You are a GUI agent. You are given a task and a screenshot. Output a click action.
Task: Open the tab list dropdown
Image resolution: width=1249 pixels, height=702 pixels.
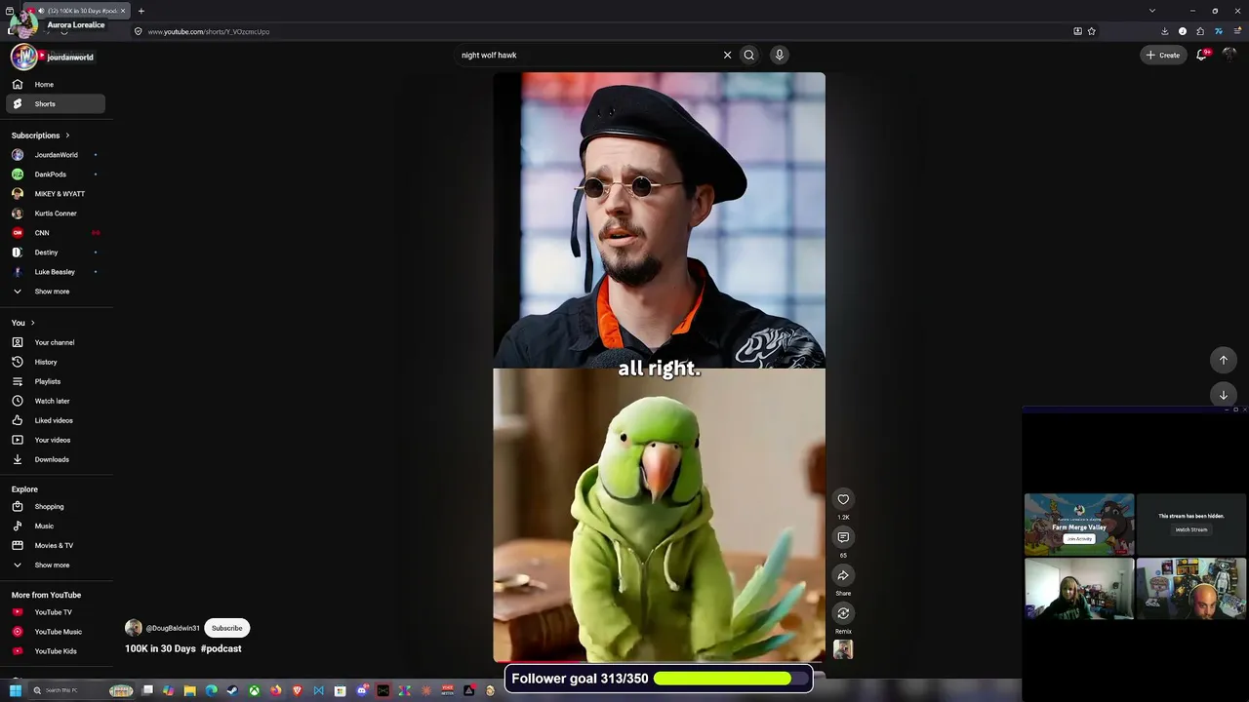tap(1152, 11)
